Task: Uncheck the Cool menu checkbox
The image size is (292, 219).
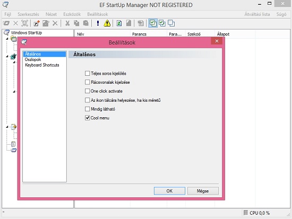Action: coord(88,118)
